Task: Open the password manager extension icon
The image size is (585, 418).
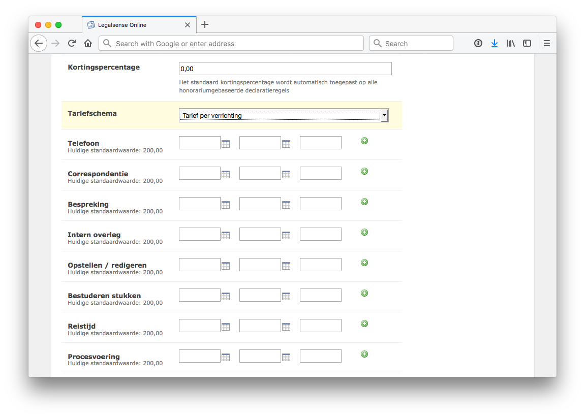Action: pos(478,43)
